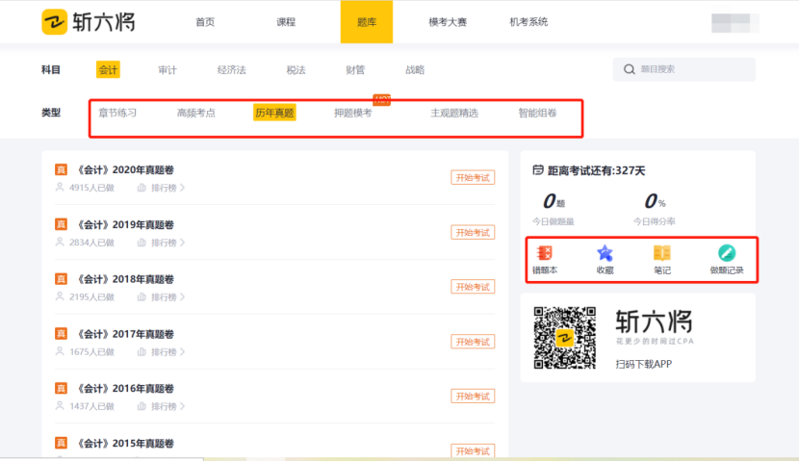Open the 模考大赛 tab

(x=448, y=22)
